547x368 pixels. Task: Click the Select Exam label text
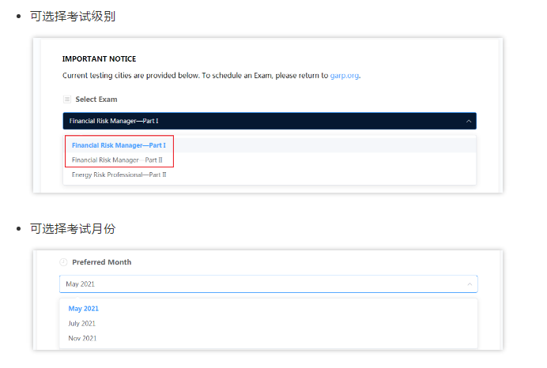96,100
